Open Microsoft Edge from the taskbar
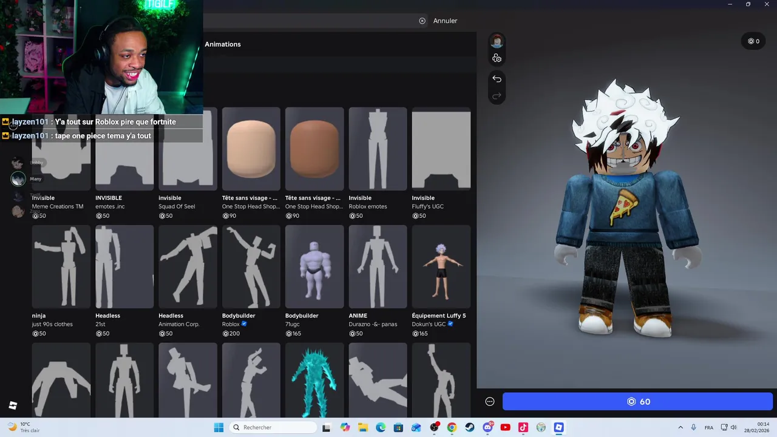The height and width of the screenshot is (437, 777). click(x=381, y=427)
